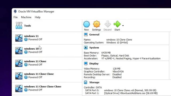Select the windows 11 Clone Clone VM icon

tap(19, 76)
